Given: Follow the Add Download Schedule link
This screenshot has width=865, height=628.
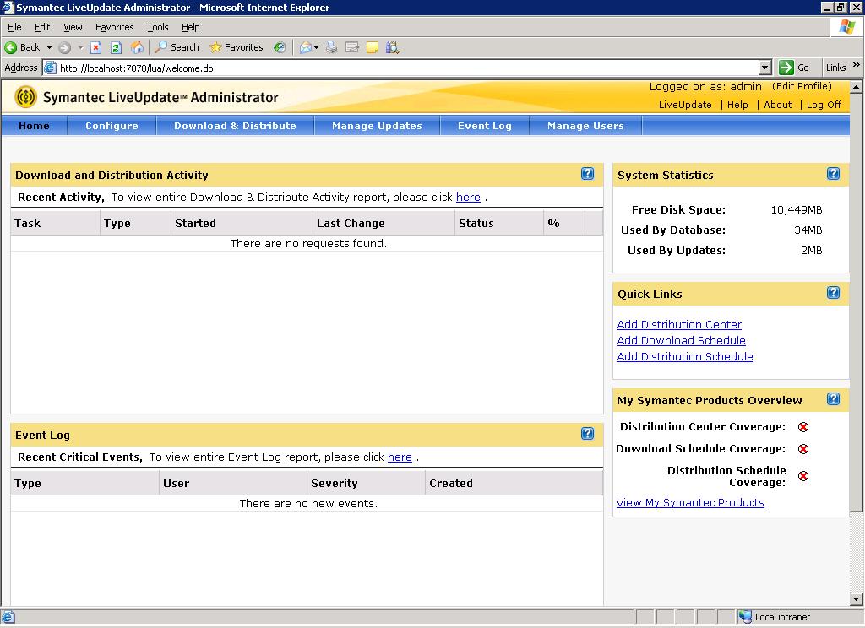Looking at the screenshot, I should tap(681, 340).
